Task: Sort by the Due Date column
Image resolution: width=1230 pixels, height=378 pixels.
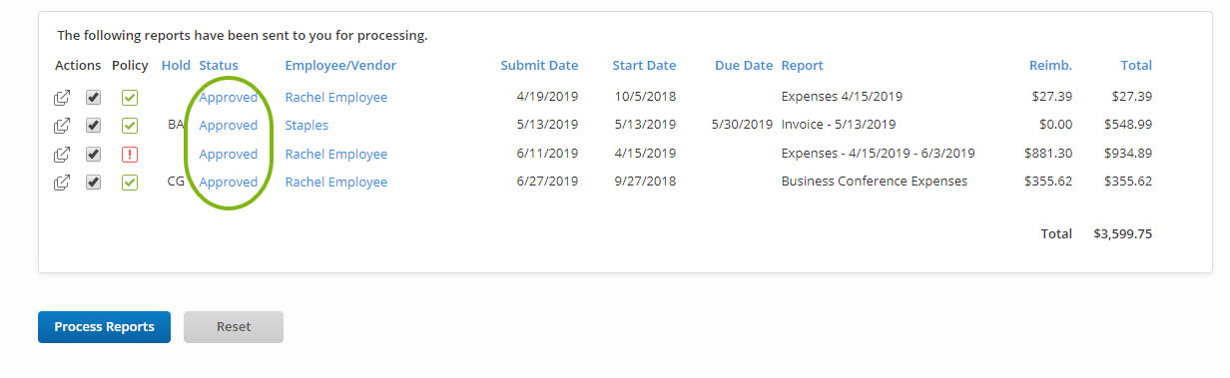Action: pos(744,66)
